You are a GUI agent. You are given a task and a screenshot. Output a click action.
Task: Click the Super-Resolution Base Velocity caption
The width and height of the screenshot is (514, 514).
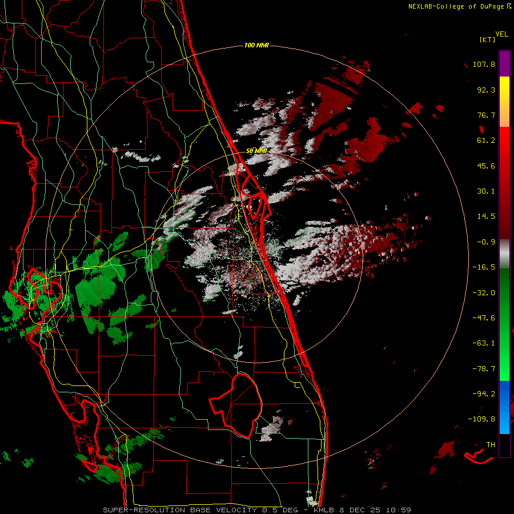(257, 510)
